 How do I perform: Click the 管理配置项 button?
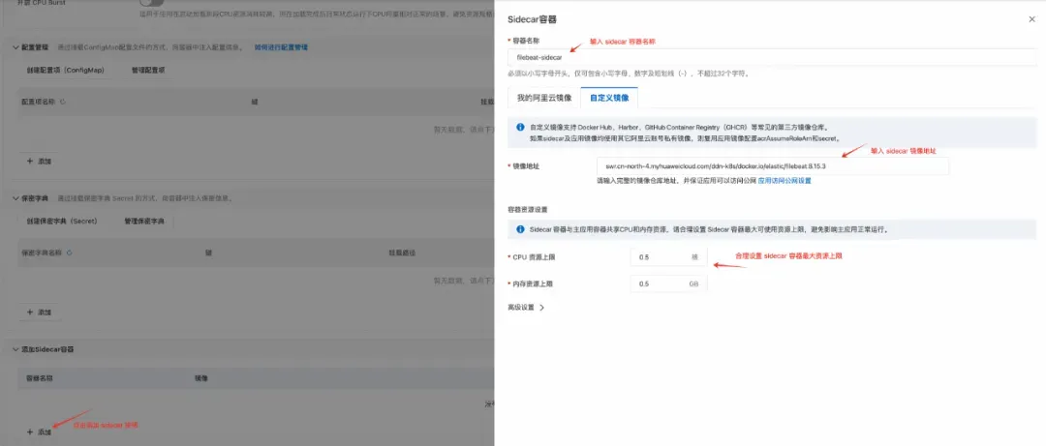pos(147,70)
